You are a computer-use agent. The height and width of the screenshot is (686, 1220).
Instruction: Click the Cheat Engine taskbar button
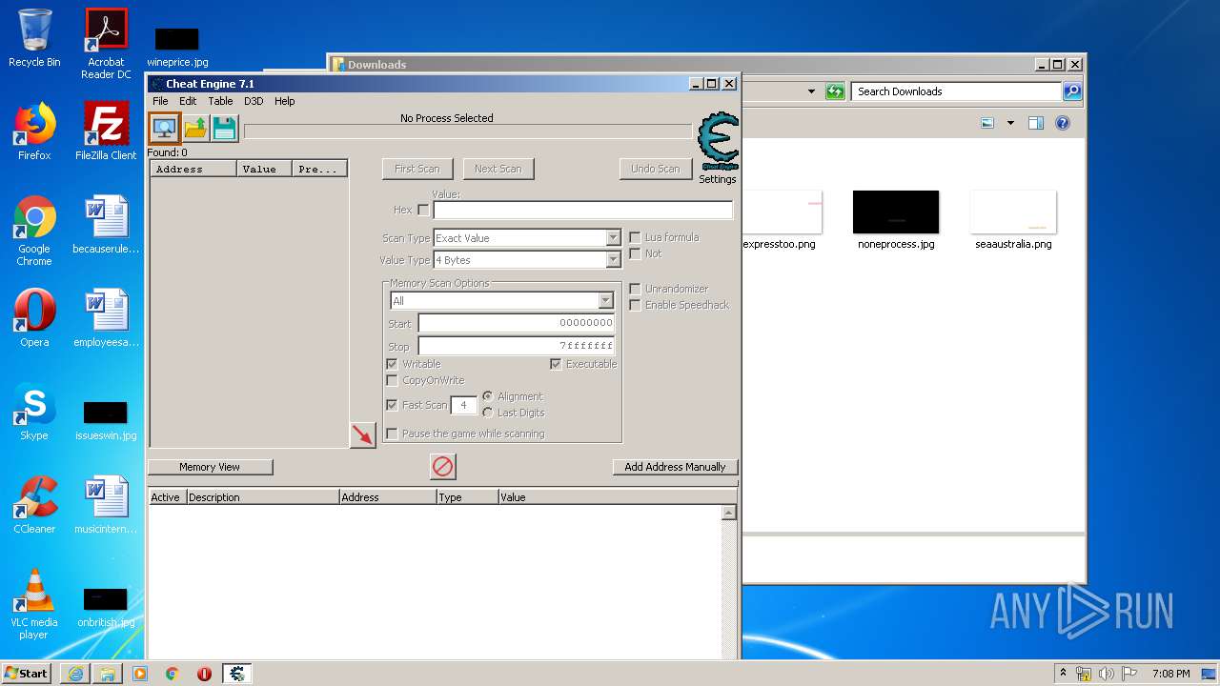click(237, 674)
